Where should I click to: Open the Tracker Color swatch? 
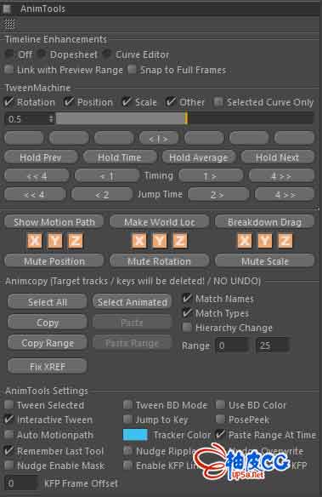click(x=135, y=435)
